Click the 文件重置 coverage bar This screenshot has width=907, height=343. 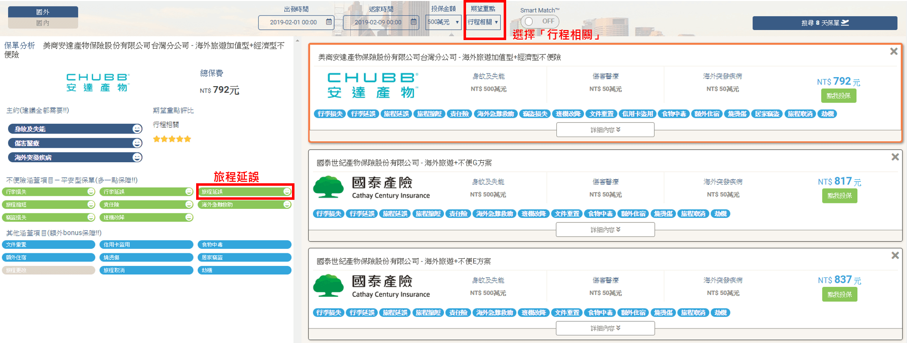[49, 245]
